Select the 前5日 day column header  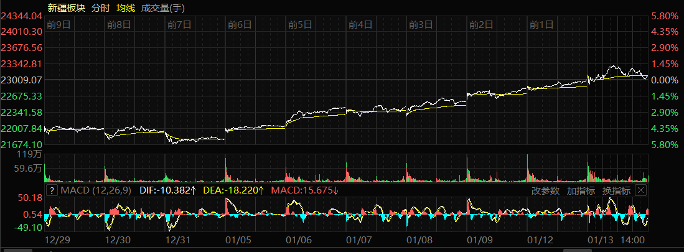click(x=299, y=25)
